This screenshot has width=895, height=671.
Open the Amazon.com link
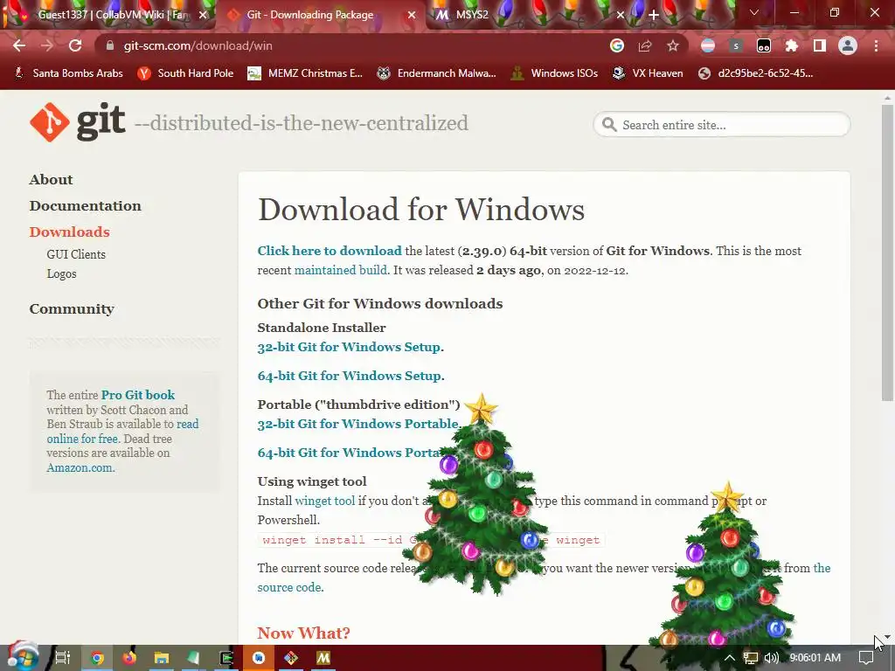pos(80,468)
